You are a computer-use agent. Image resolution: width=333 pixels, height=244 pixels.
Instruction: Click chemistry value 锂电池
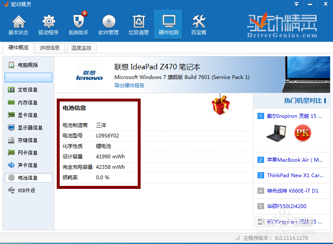point(103,146)
